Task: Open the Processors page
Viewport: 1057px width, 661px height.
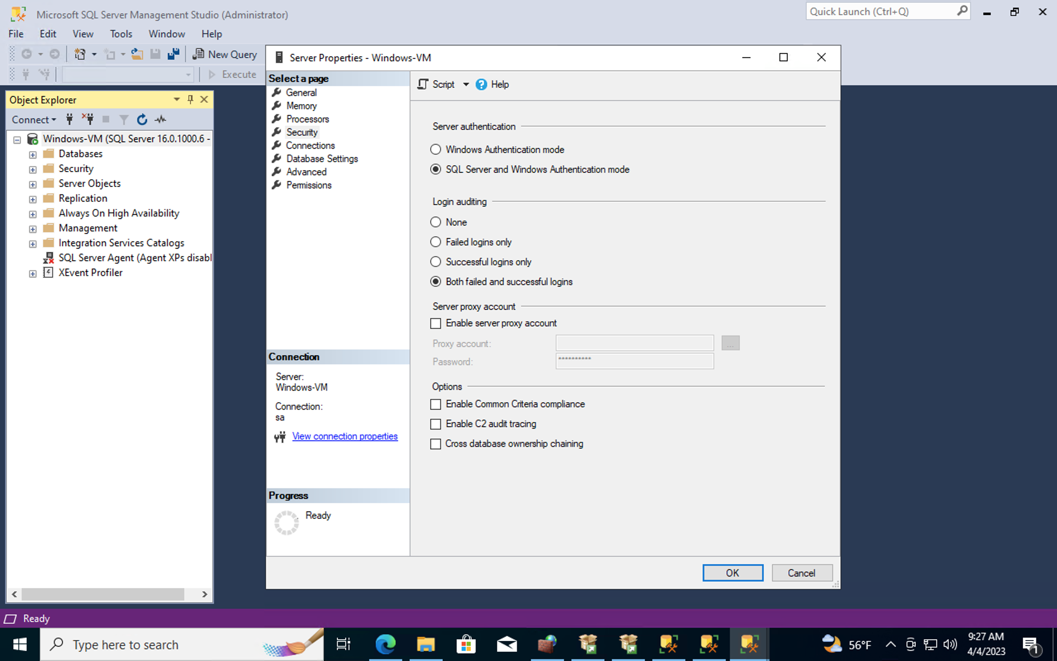Action: (308, 119)
